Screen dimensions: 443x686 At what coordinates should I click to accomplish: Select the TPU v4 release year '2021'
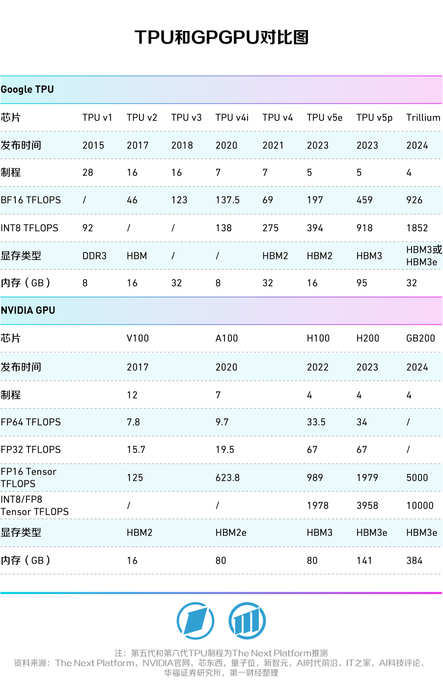273,145
